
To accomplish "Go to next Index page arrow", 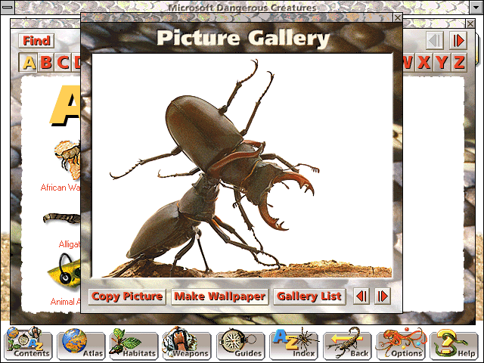I will coord(458,40).
